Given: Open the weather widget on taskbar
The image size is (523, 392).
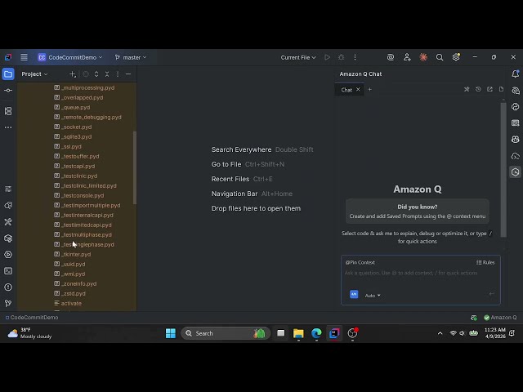Looking at the screenshot, I should tap(30, 333).
